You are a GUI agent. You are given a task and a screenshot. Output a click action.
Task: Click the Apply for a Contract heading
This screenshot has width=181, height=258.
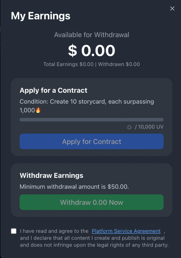coord(53,90)
